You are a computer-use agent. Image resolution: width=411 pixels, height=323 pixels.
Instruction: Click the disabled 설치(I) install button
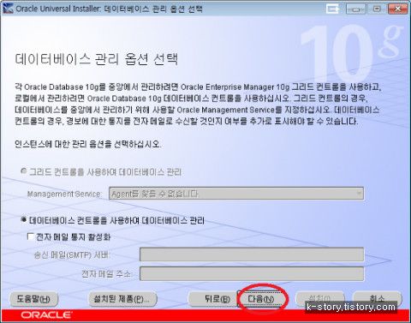coord(320,298)
